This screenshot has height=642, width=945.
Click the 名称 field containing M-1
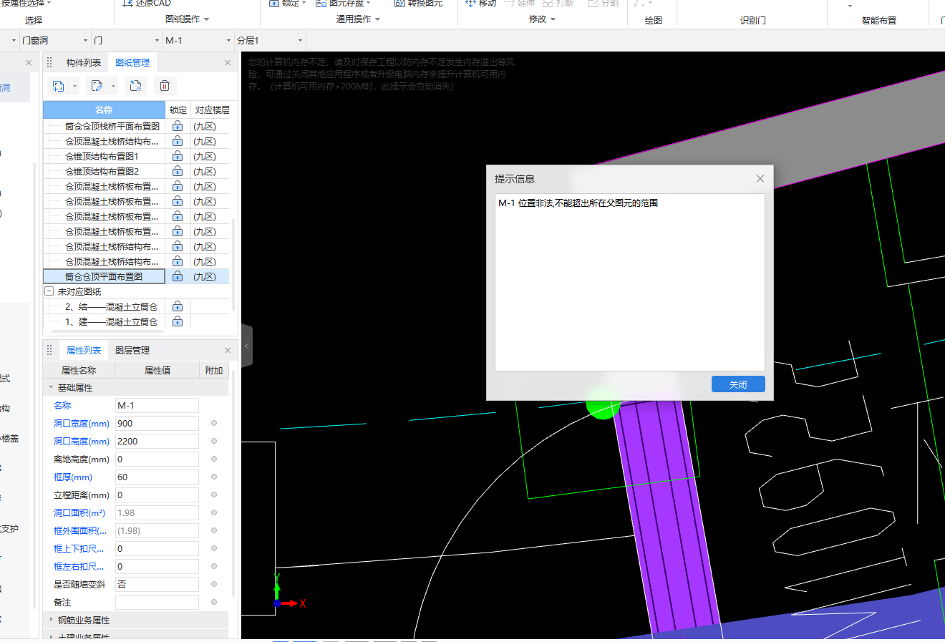pyautogui.click(x=157, y=406)
